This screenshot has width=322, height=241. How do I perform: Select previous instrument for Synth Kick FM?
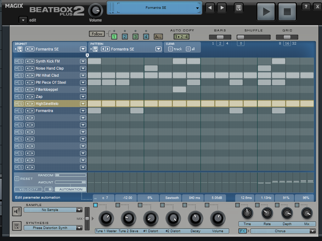[28, 61]
